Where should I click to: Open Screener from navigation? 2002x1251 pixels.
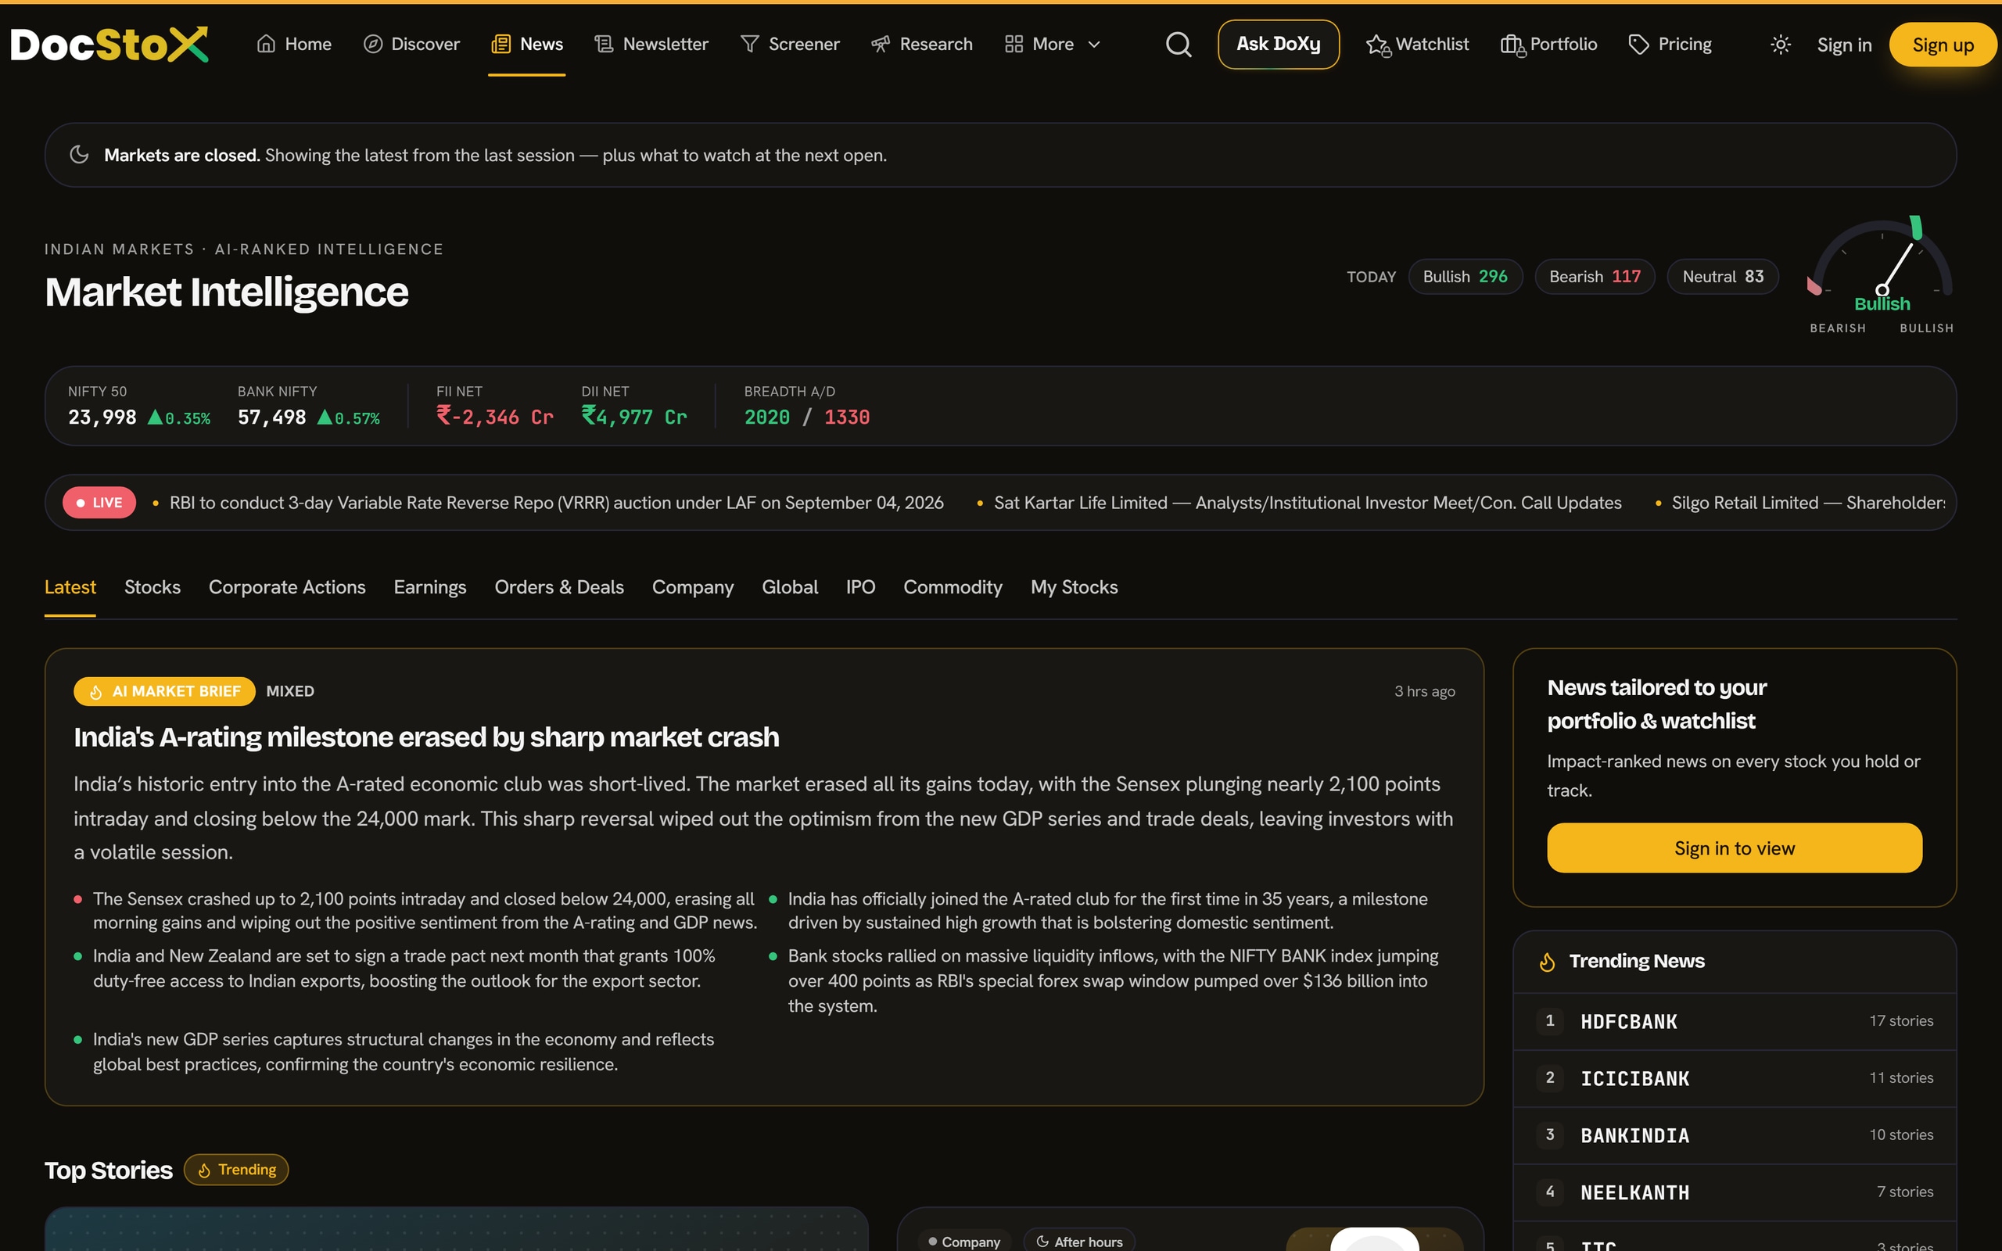pyautogui.click(x=790, y=44)
